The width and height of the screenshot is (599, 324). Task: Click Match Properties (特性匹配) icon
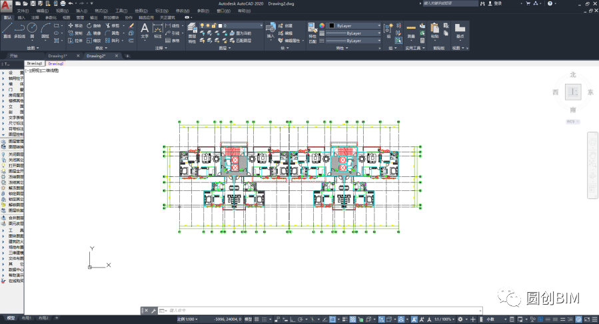point(312,33)
